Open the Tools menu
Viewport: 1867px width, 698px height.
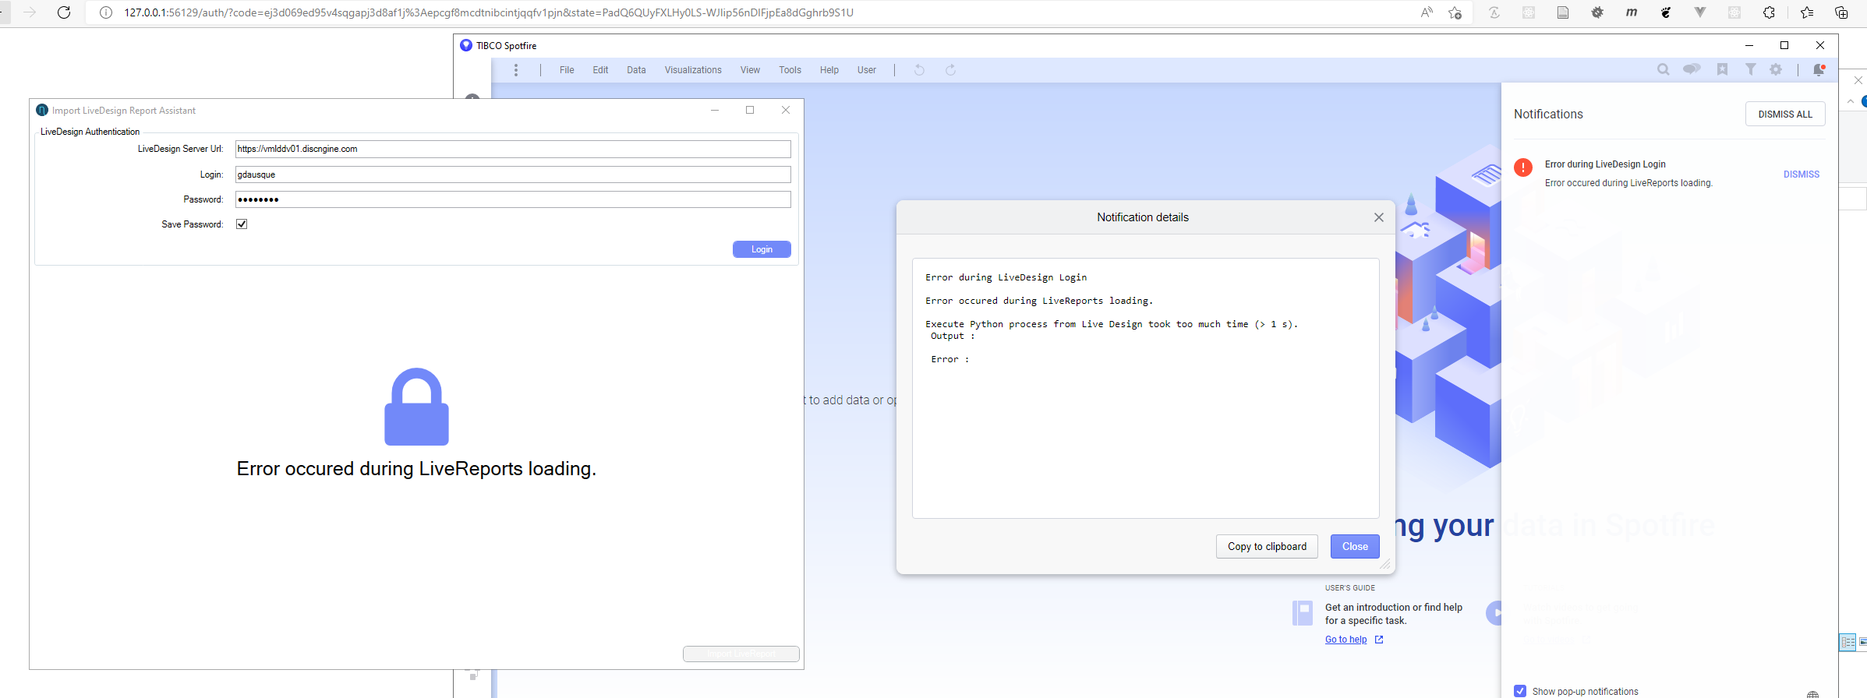[x=790, y=70]
